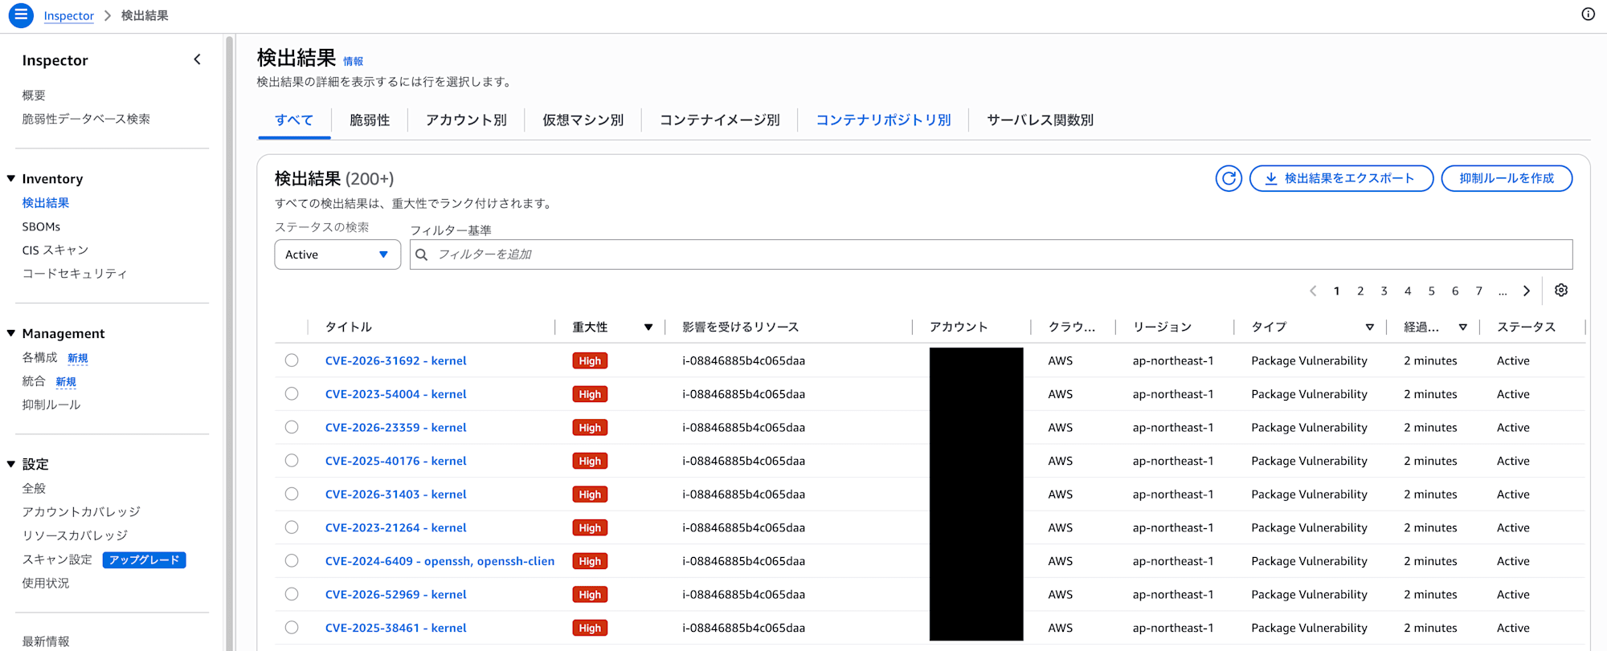Go to next page of findings

tap(1527, 291)
